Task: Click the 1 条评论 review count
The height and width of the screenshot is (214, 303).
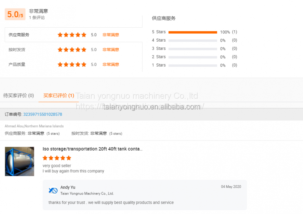Action: coord(37,18)
